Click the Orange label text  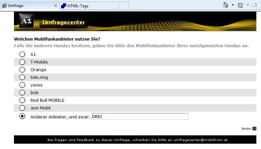[38, 70]
